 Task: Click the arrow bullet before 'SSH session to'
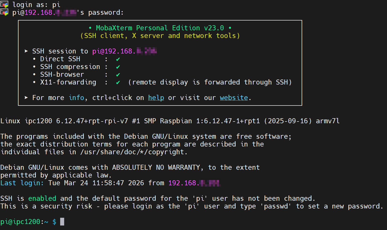coord(26,51)
